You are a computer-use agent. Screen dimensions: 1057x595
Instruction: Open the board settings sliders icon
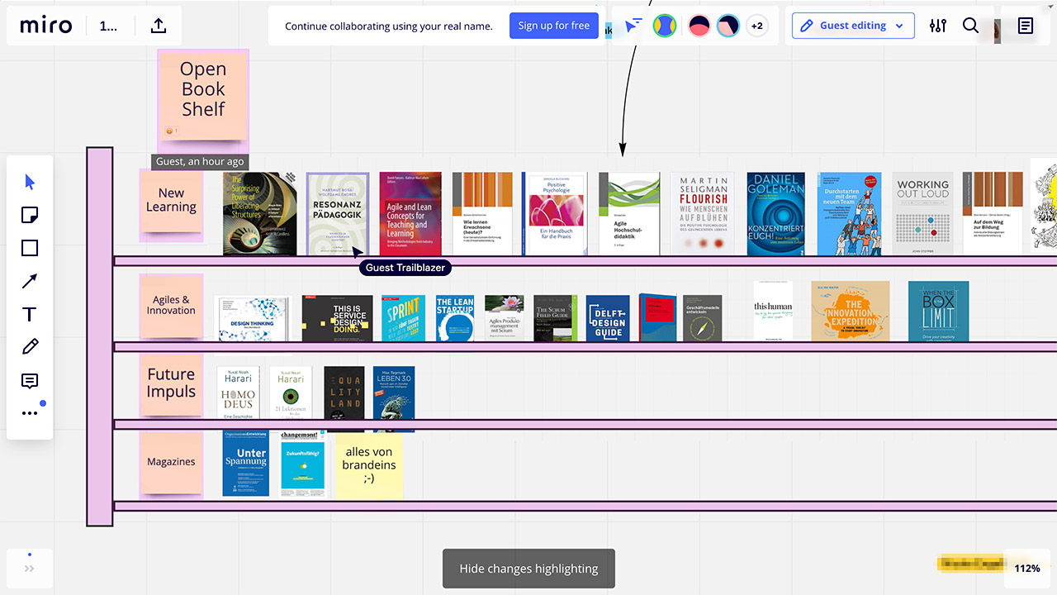tap(938, 26)
